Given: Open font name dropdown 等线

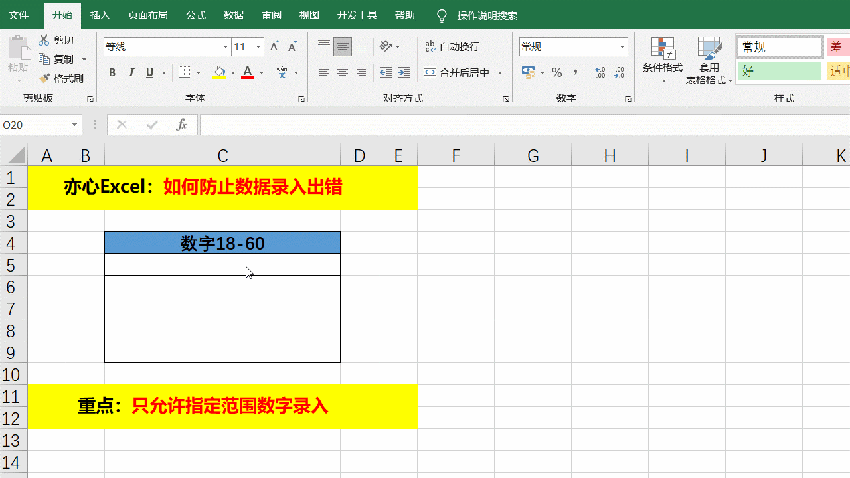Looking at the screenshot, I should pos(226,47).
